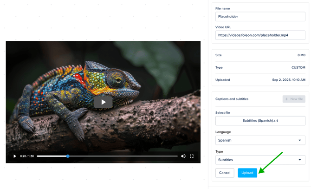Enter fullscreen mode using the fullscreen icon
The image size is (311, 189).
point(192,156)
